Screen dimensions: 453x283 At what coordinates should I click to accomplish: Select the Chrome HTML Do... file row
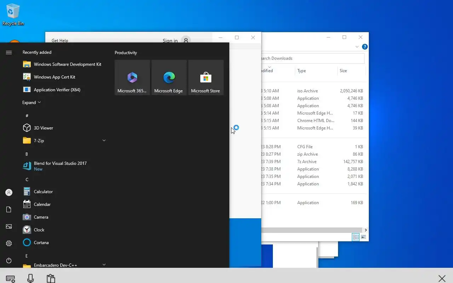[x=313, y=121]
